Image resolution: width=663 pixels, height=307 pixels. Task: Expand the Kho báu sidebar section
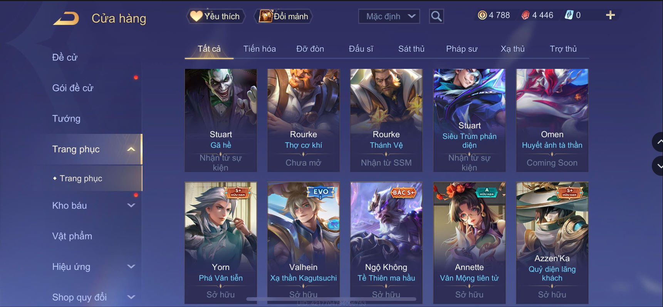click(x=131, y=205)
